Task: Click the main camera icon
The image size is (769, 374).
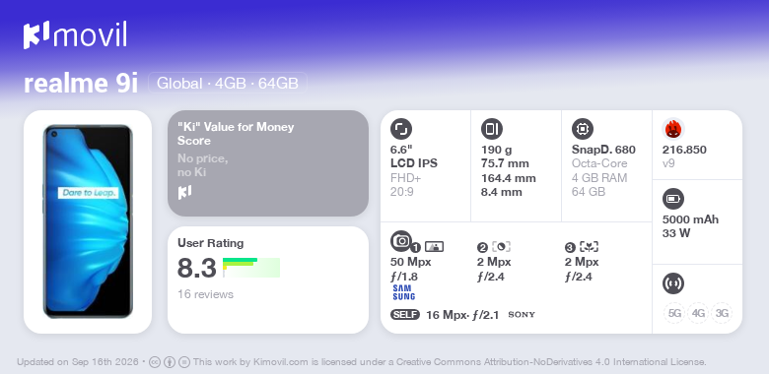Action: coord(401,241)
